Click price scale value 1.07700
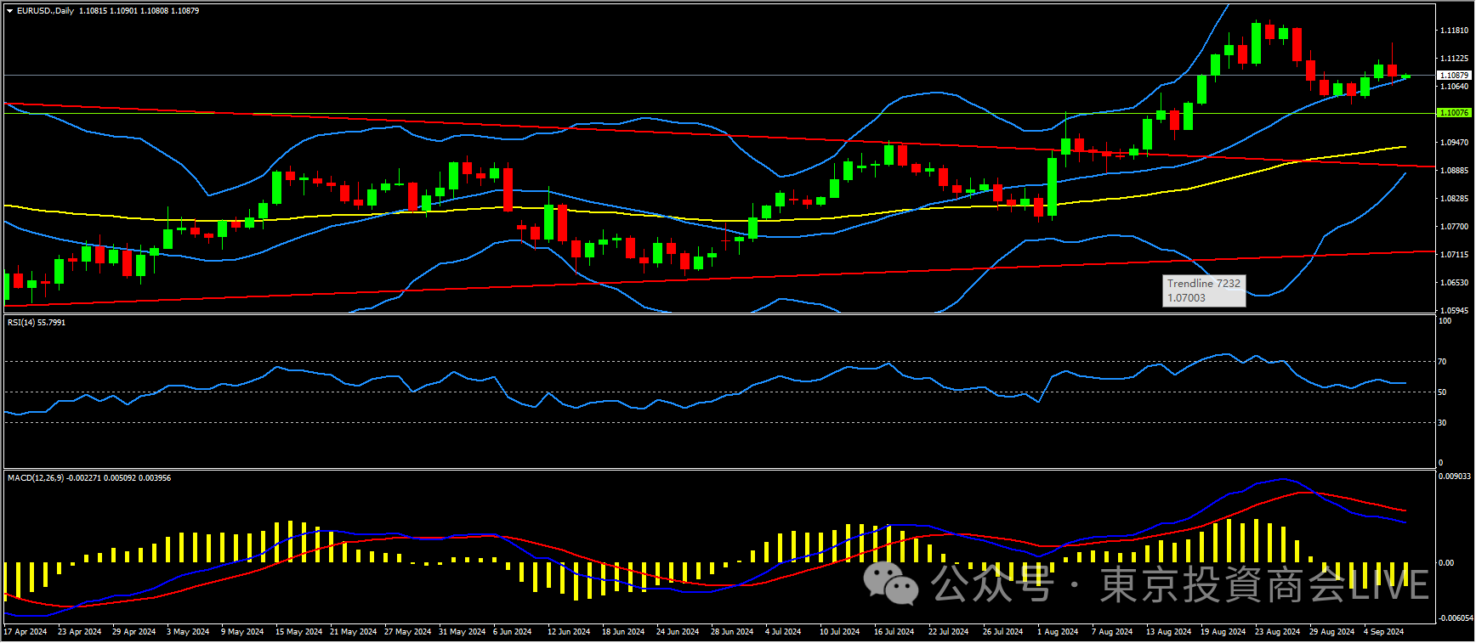This screenshot has width=1476, height=643. tap(1454, 227)
